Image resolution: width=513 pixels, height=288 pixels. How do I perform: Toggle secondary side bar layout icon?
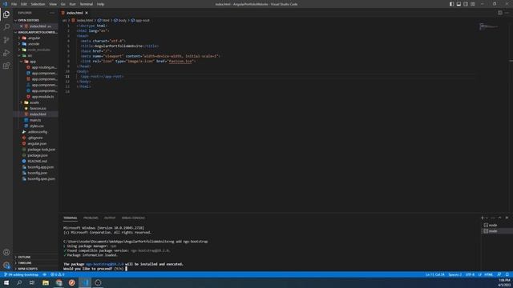coord(466,4)
